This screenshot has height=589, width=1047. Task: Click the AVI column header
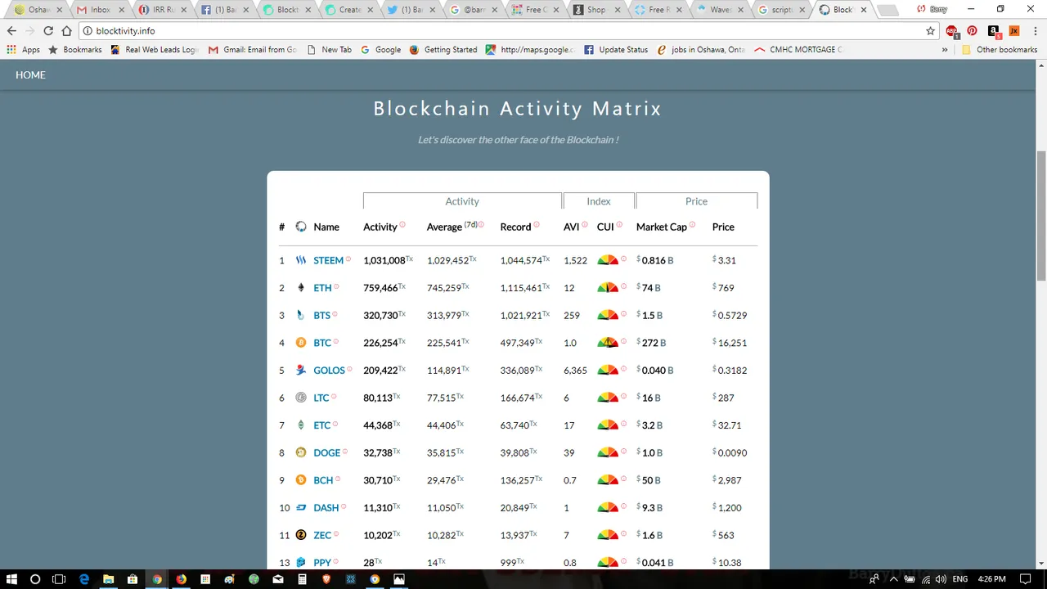(571, 227)
